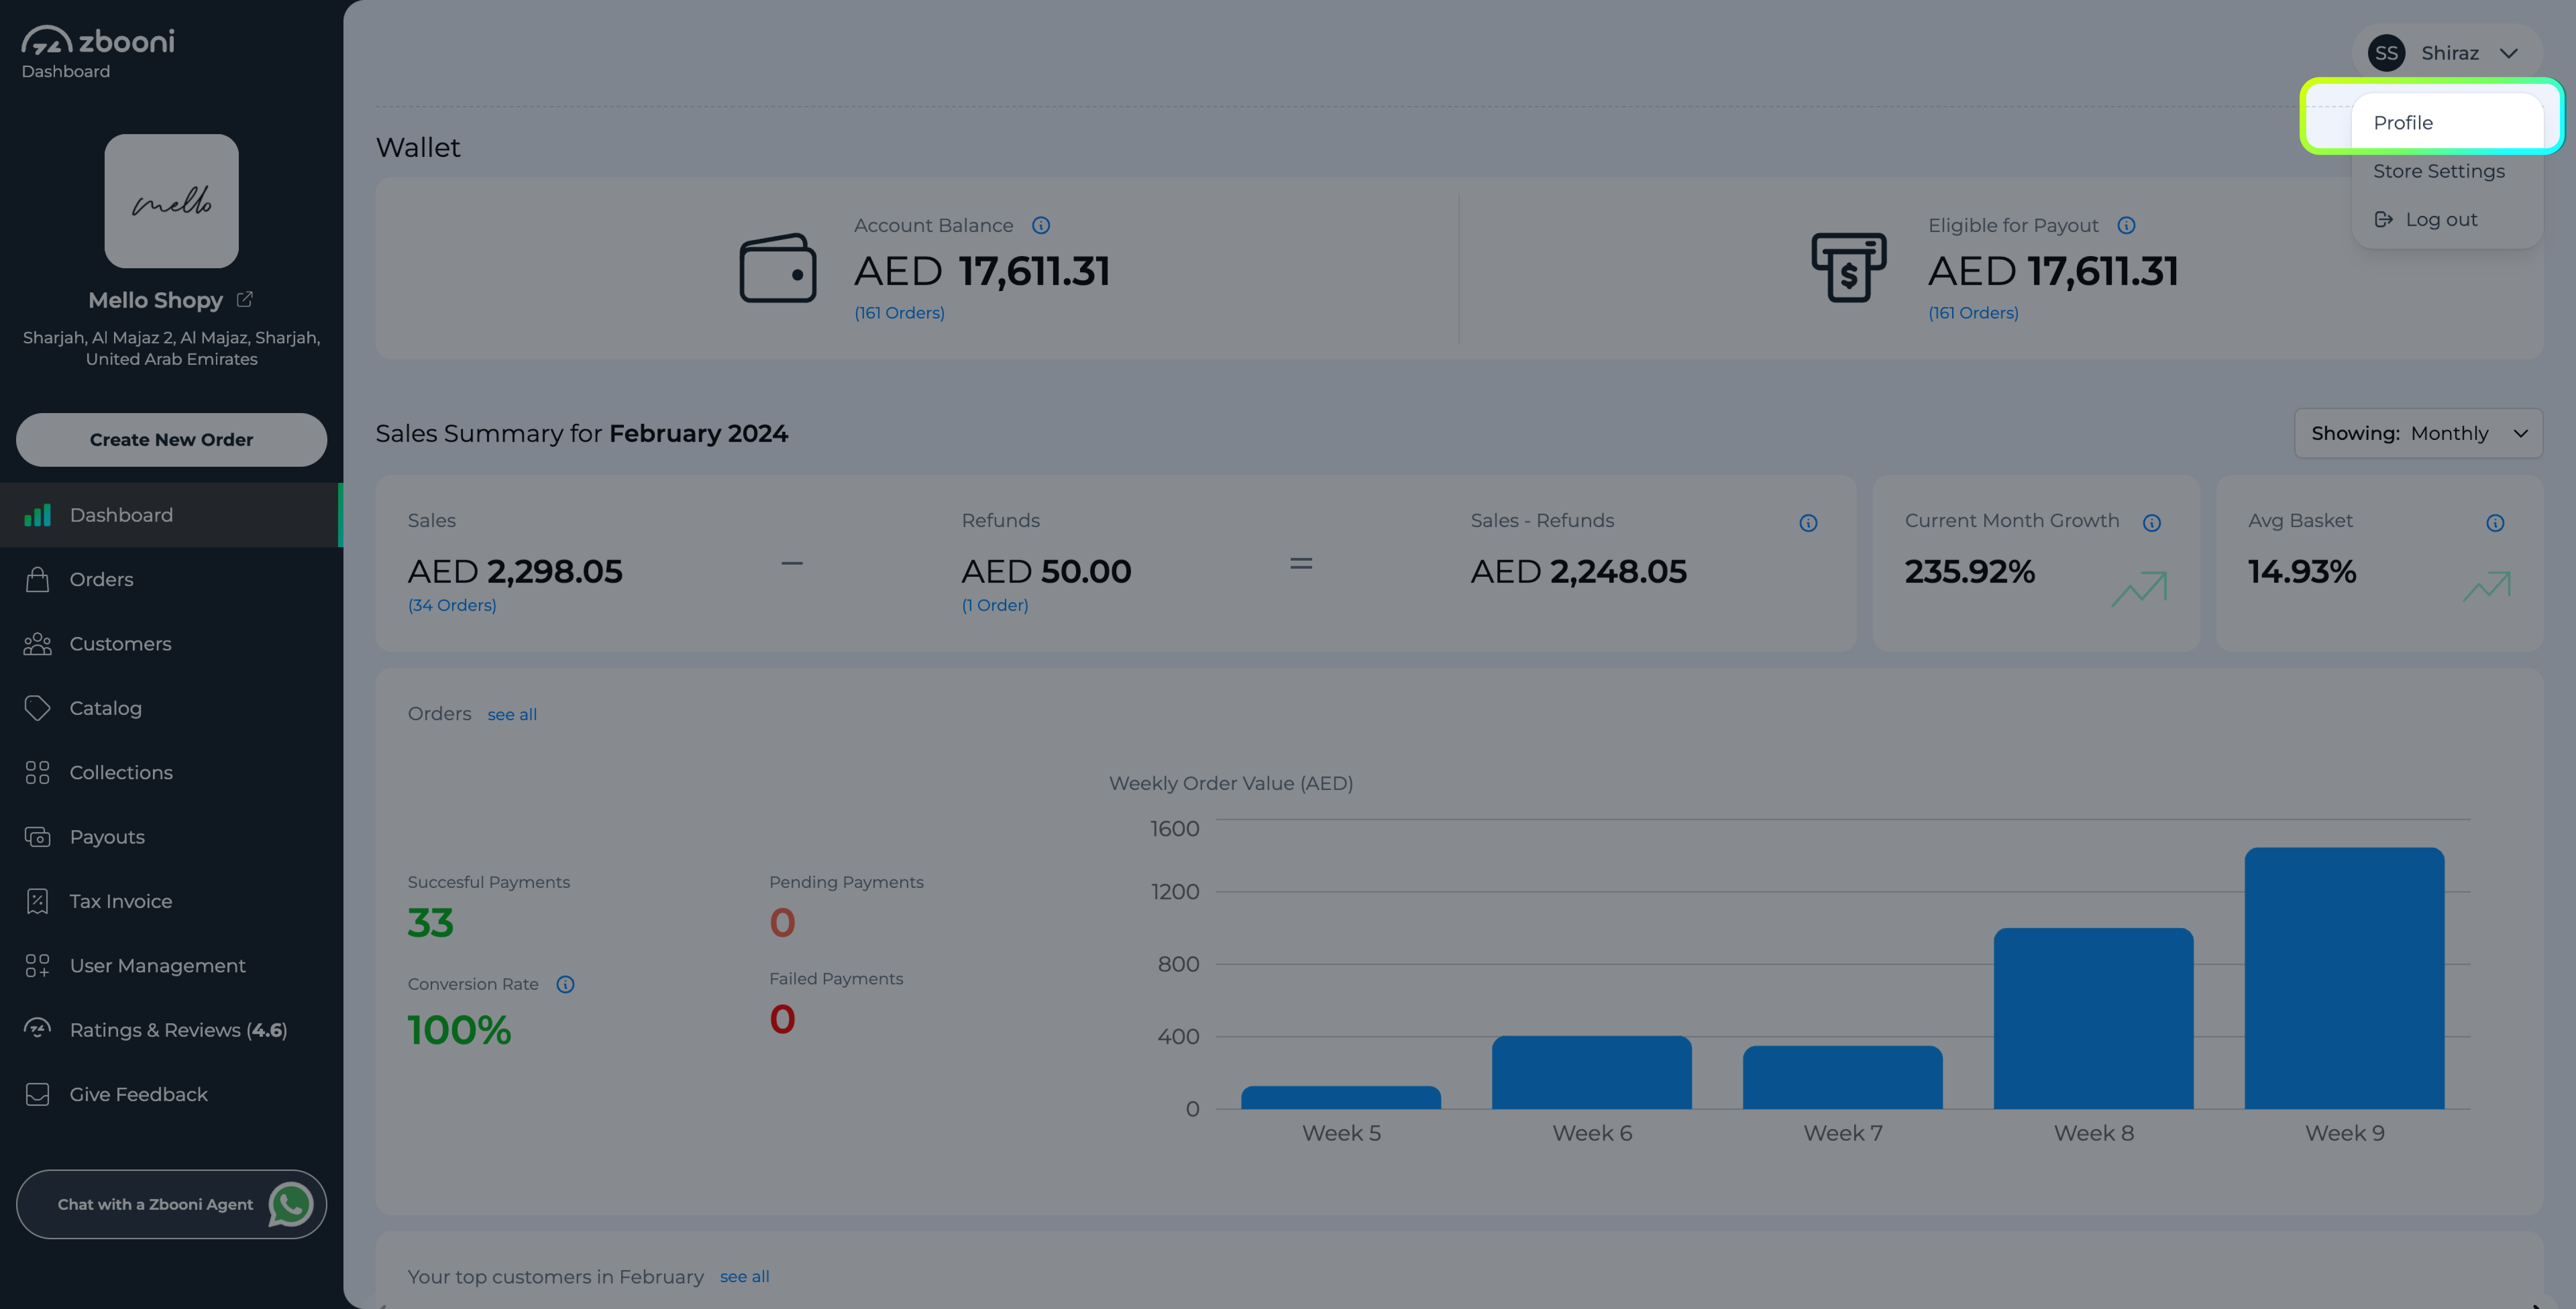Open the Showing: Monthly dropdown
The image size is (2576, 1309).
(x=2418, y=433)
